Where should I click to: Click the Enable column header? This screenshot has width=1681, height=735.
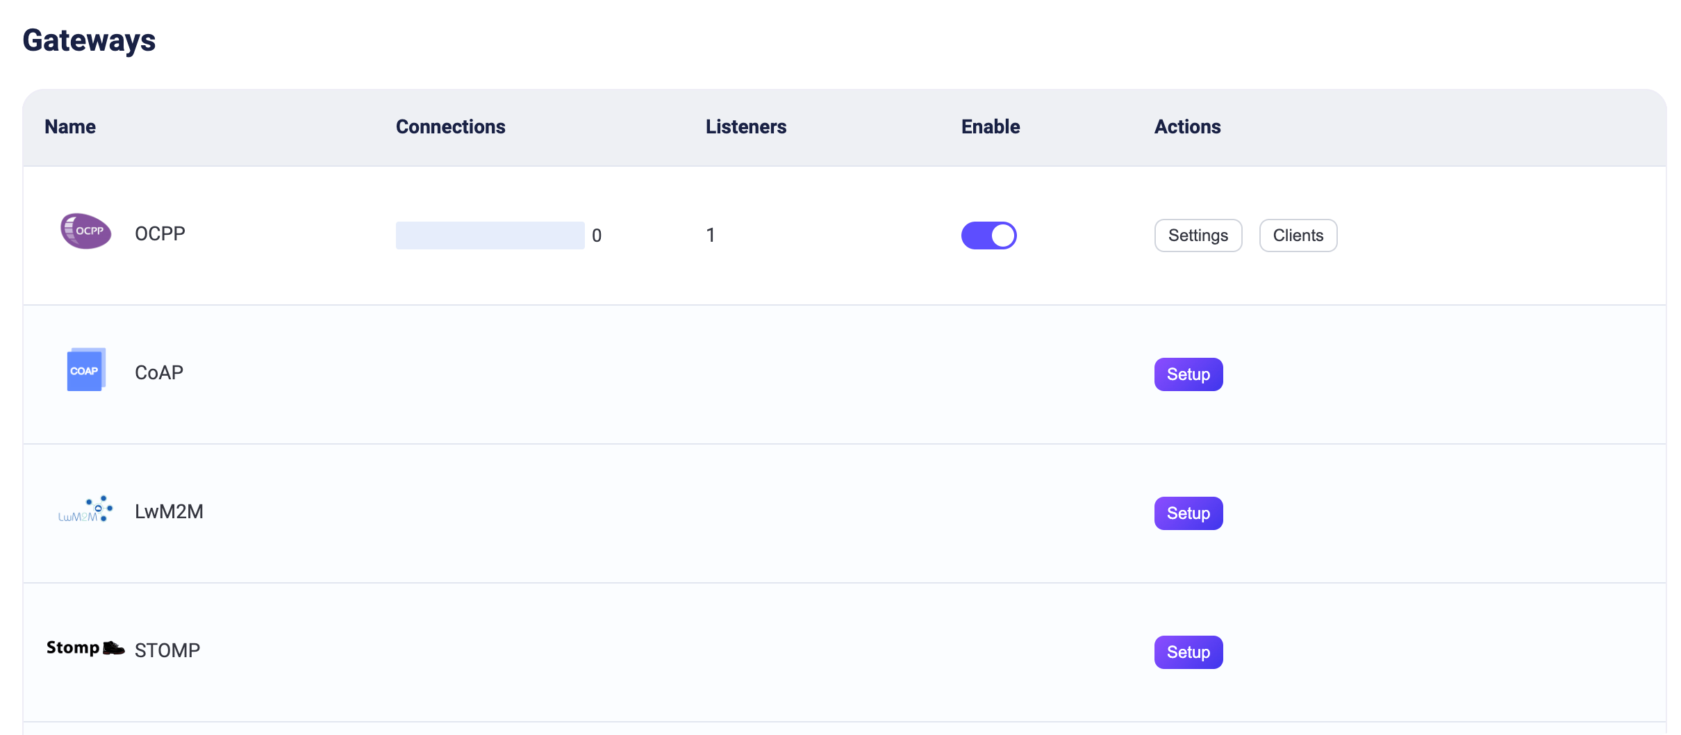[x=990, y=127]
